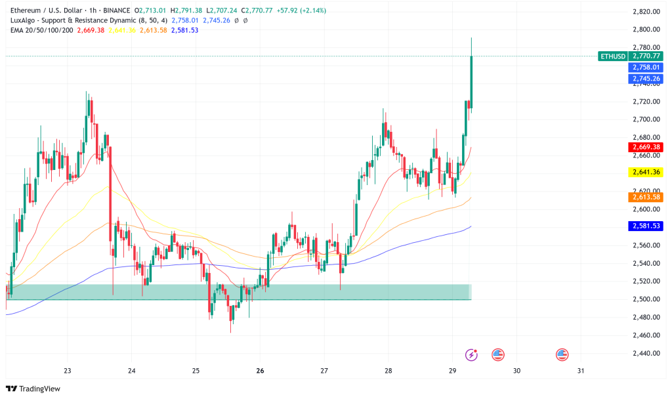This screenshot has width=672, height=399.
Task: Click bold date 26 on the time axis
Action: point(260,371)
